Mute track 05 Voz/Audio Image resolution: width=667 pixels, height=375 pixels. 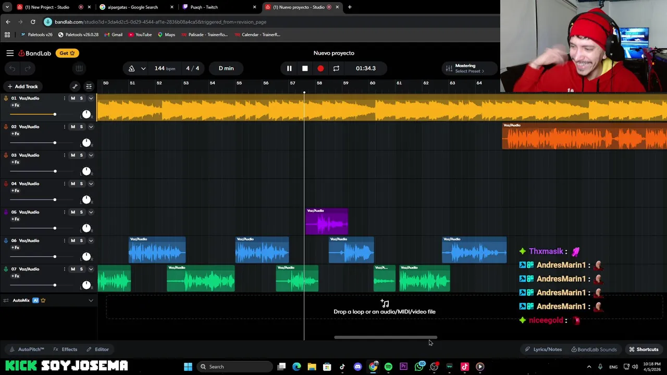[73, 212]
